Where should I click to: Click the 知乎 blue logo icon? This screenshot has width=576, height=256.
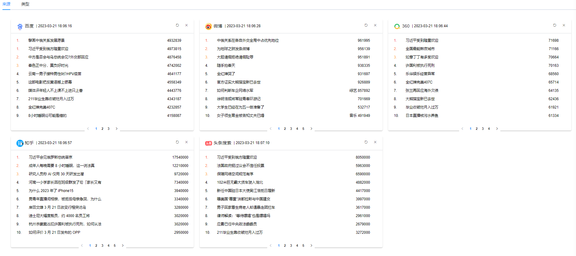tap(20, 143)
